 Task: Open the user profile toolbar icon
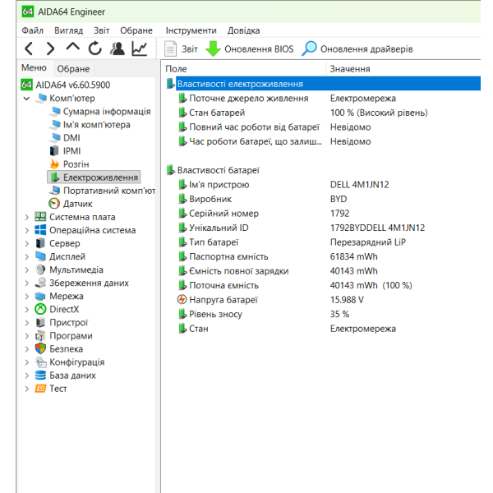point(117,48)
